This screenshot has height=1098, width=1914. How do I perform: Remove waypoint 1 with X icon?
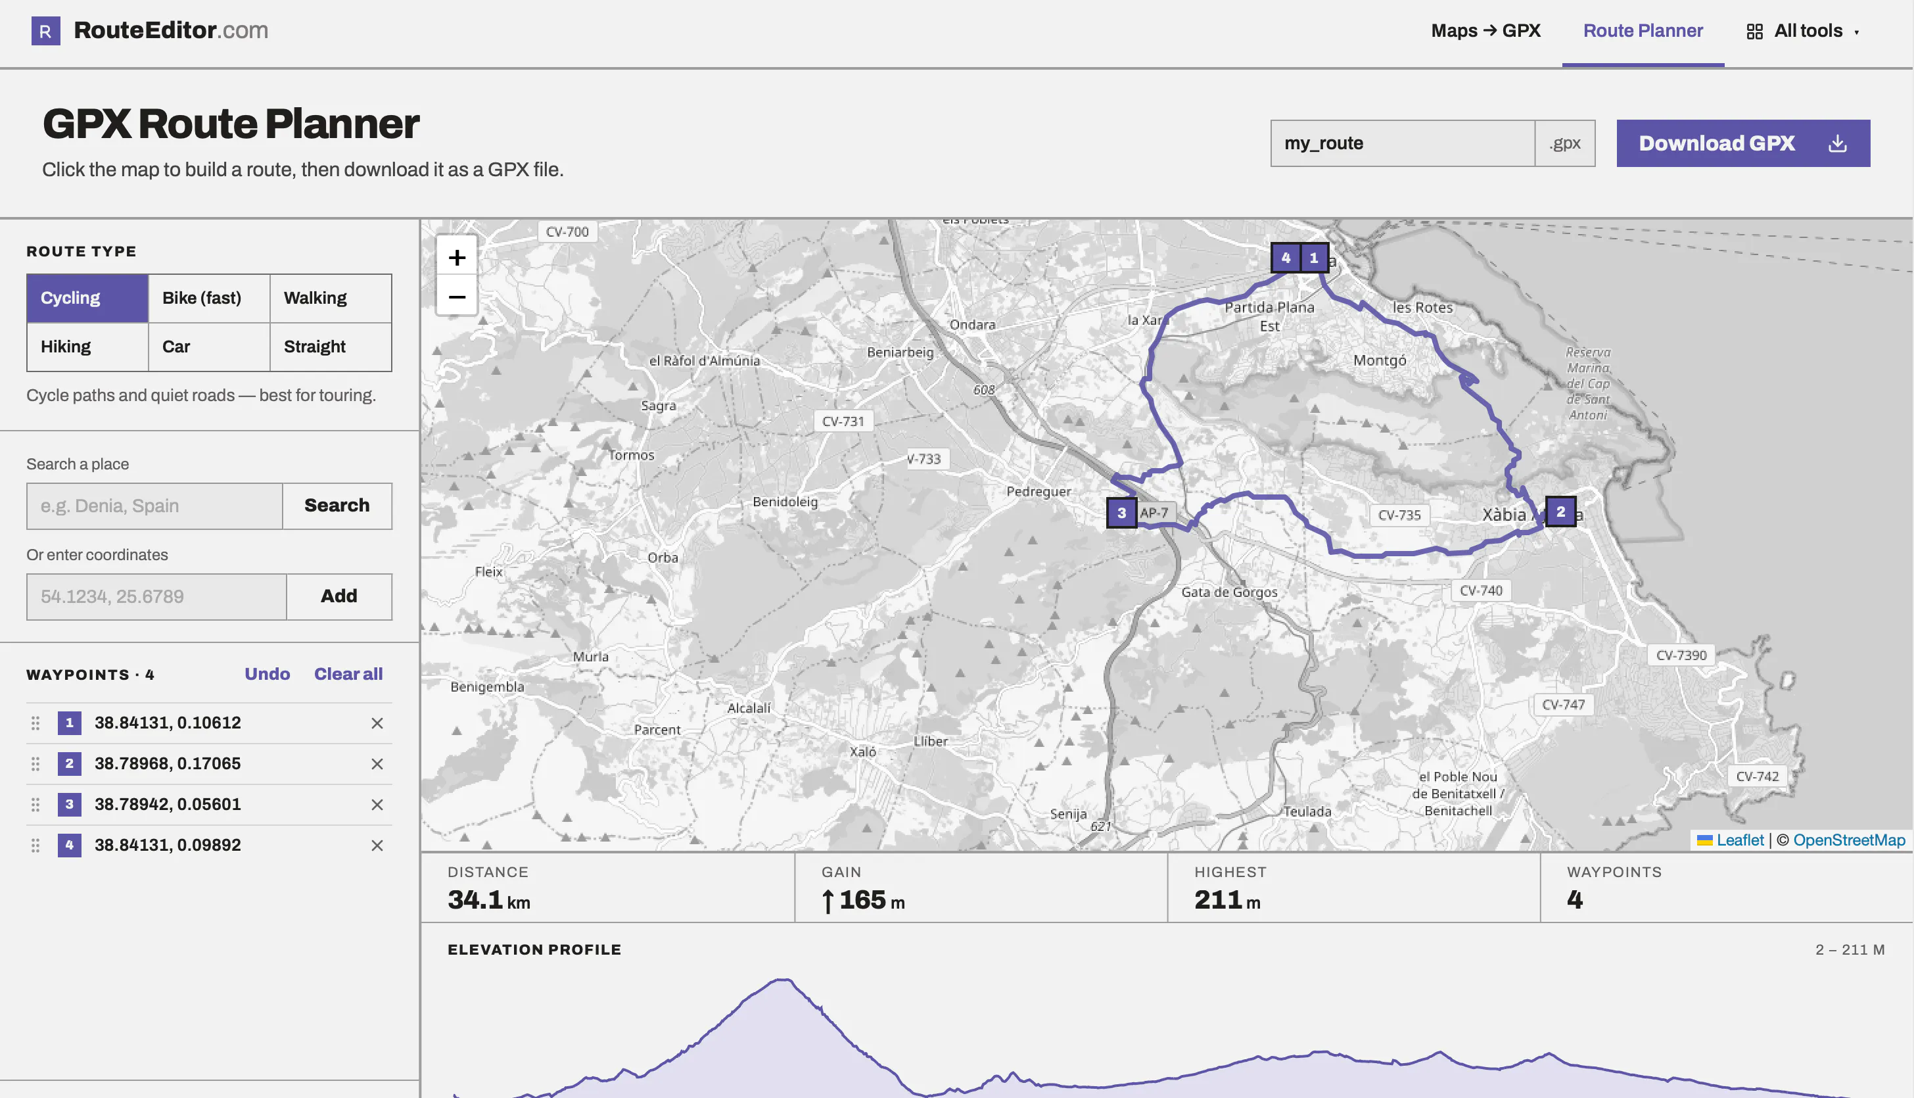pyautogui.click(x=377, y=723)
